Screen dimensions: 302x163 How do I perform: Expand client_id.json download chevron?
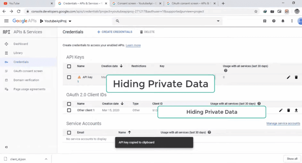[46, 159]
